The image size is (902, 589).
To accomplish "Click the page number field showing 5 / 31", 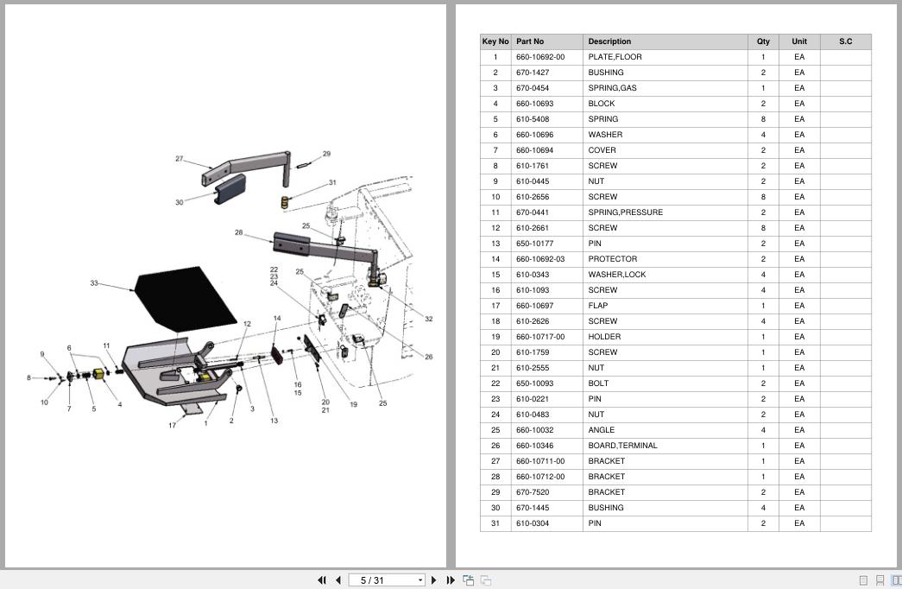I will (x=381, y=580).
